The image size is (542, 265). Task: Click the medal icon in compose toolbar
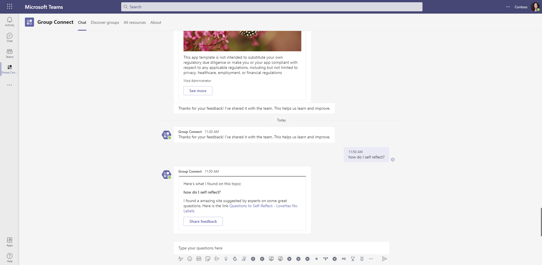[x=362, y=259]
